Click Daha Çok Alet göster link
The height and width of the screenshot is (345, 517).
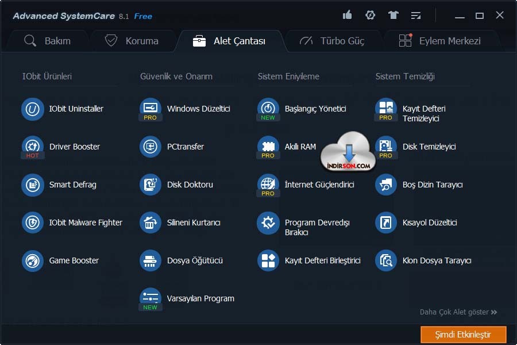[x=458, y=312]
